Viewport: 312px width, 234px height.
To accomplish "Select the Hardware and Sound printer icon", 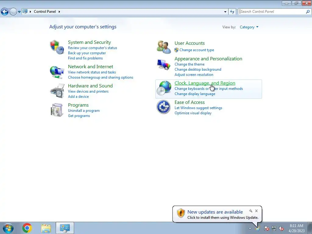I will point(57,91).
